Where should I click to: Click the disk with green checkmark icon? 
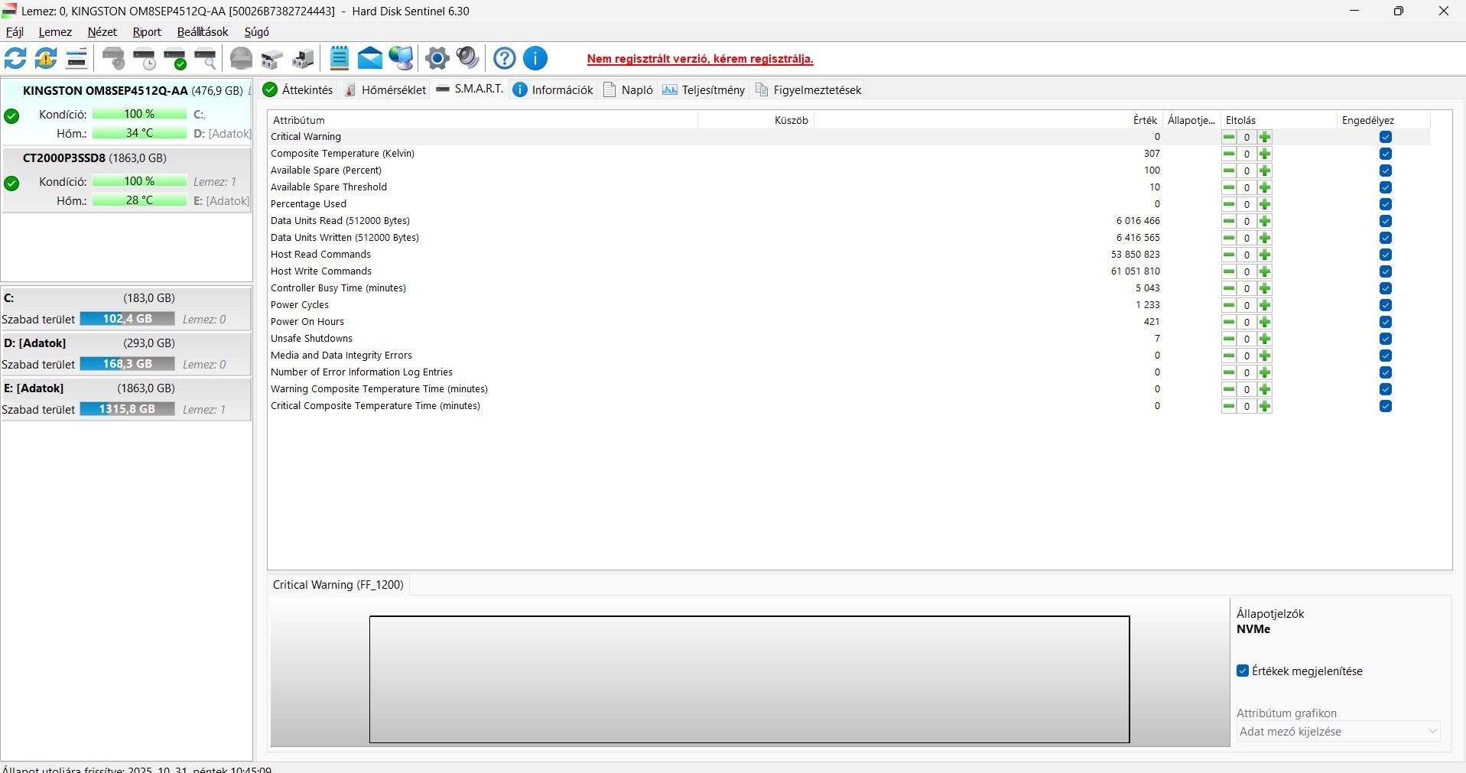(x=175, y=58)
